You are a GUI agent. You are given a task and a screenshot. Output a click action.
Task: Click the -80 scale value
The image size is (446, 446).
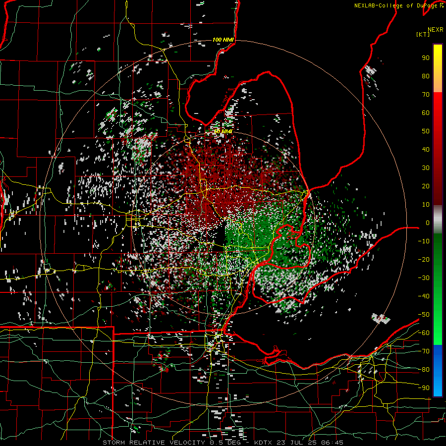click(424, 370)
